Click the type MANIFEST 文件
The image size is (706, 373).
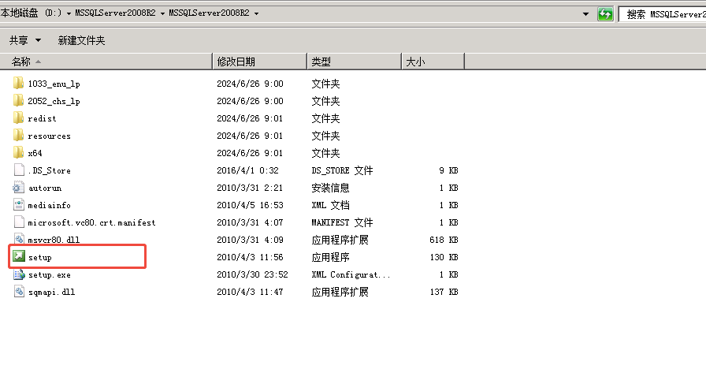click(x=342, y=222)
